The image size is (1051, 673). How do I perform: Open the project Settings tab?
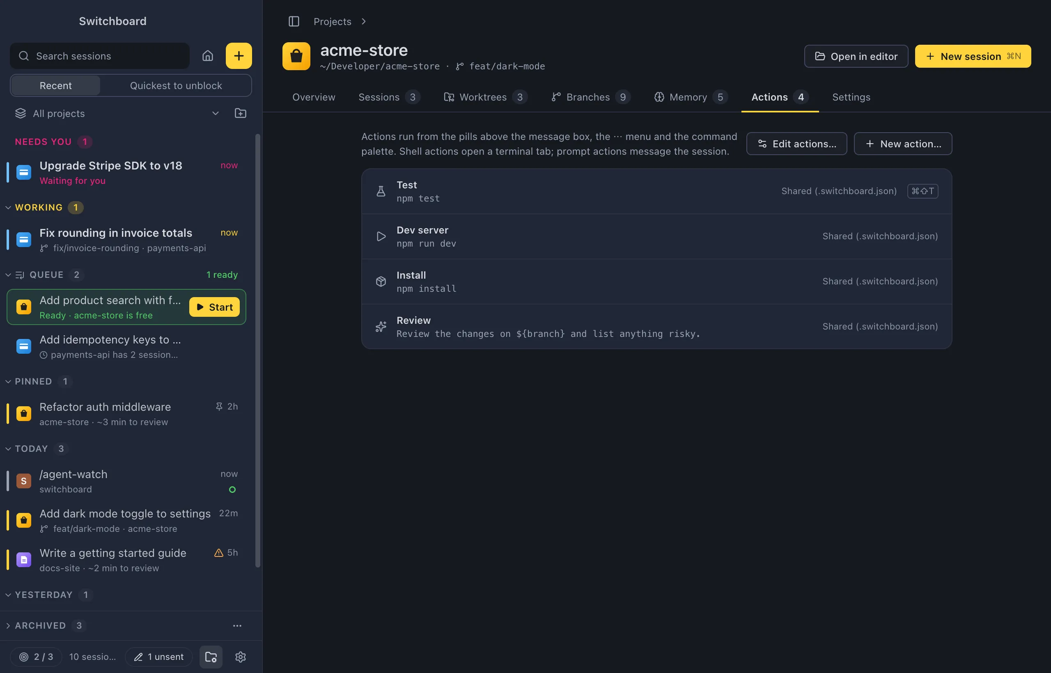point(851,97)
